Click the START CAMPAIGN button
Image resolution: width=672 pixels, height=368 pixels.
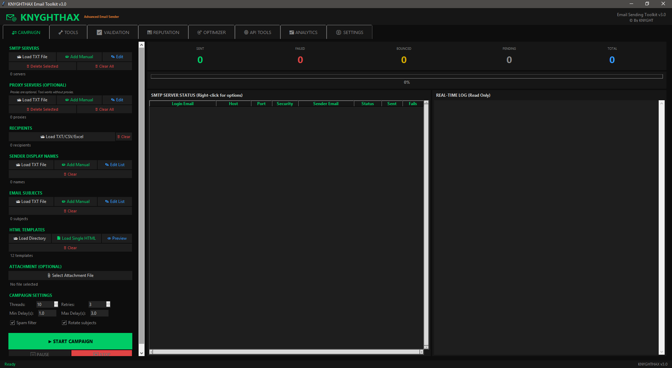point(70,341)
